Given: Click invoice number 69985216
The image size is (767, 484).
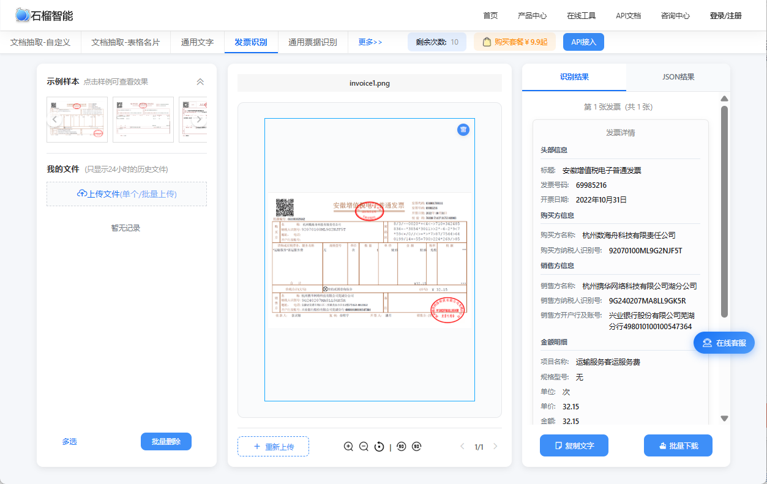Looking at the screenshot, I should (591, 185).
